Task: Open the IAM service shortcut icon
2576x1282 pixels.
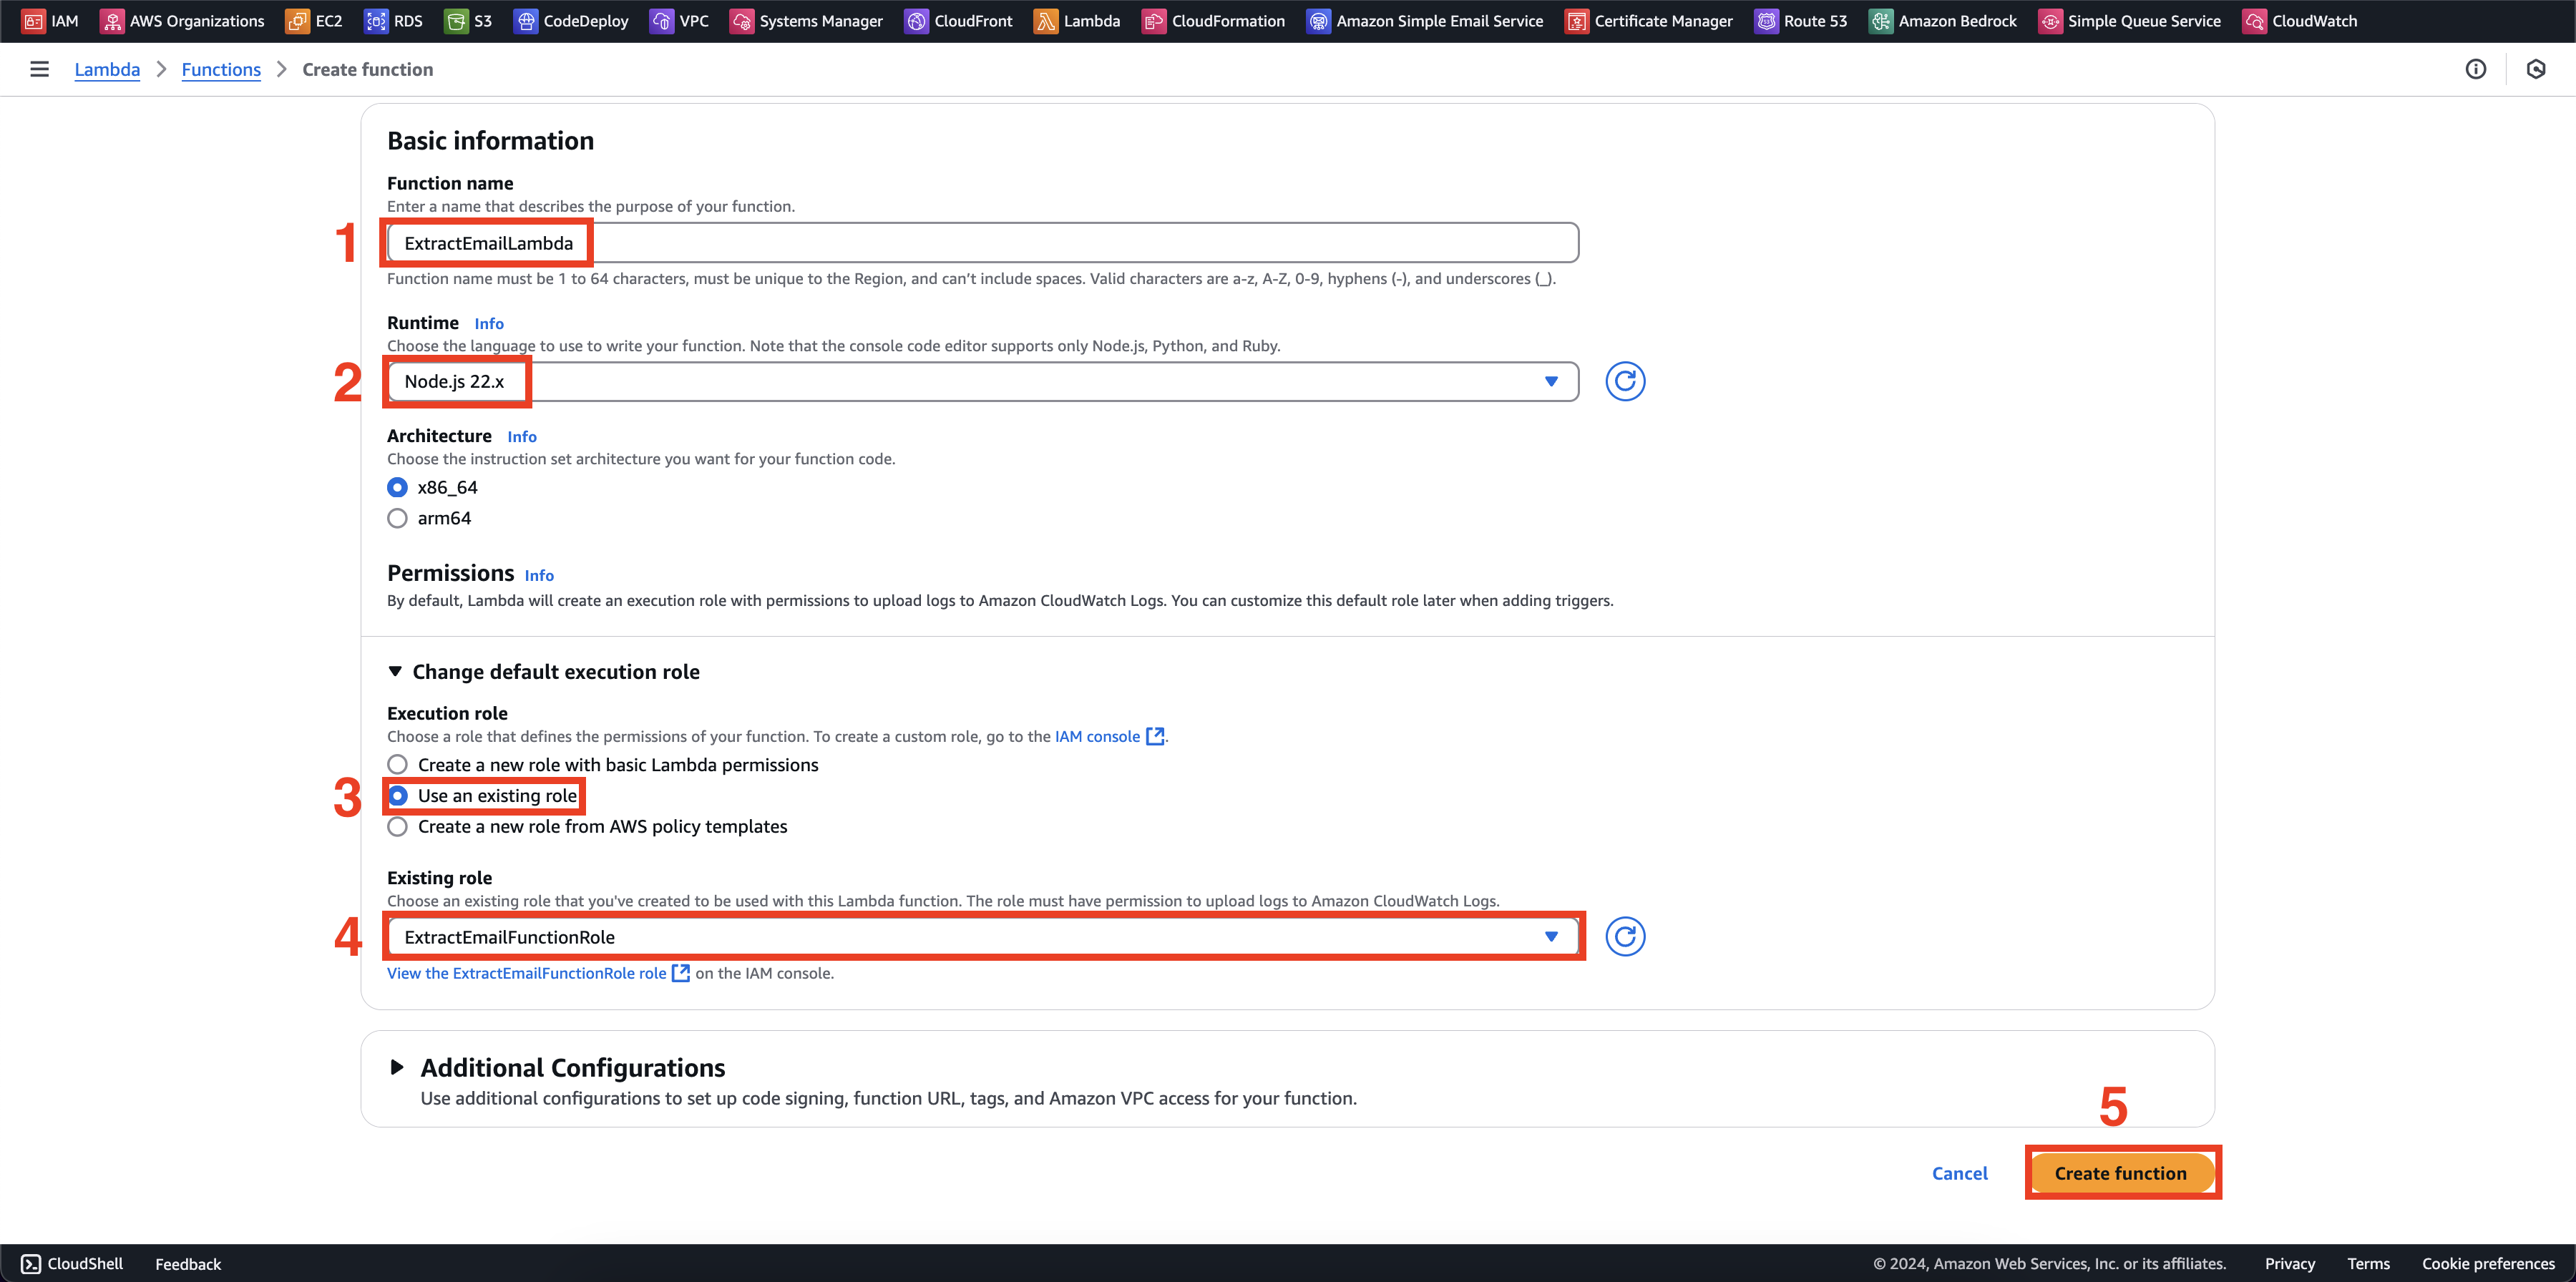Action: [33, 21]
